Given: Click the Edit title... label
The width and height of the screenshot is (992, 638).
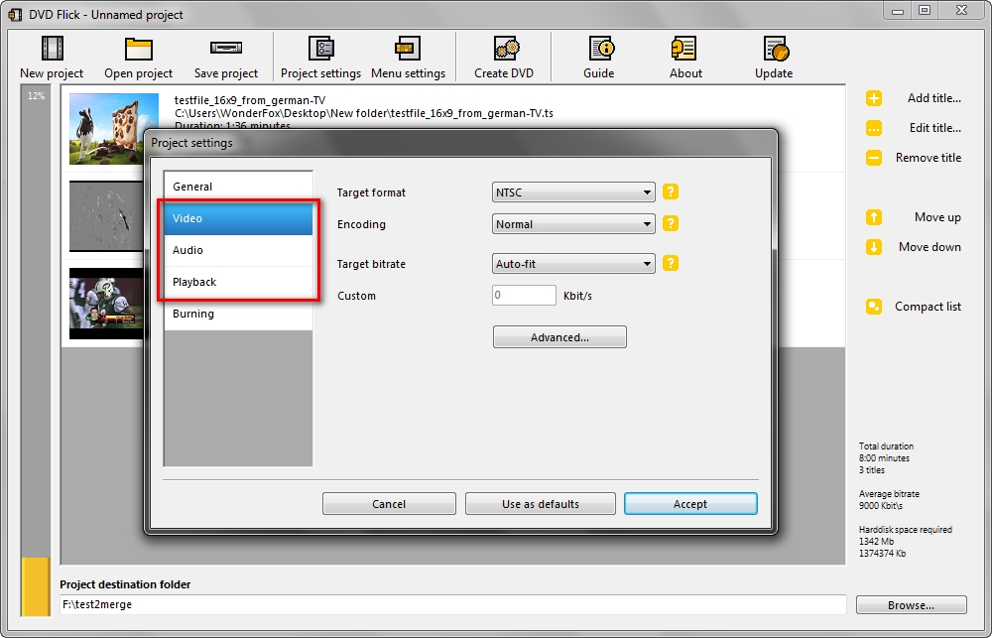Looking at the screenshot, I should 935,128.
